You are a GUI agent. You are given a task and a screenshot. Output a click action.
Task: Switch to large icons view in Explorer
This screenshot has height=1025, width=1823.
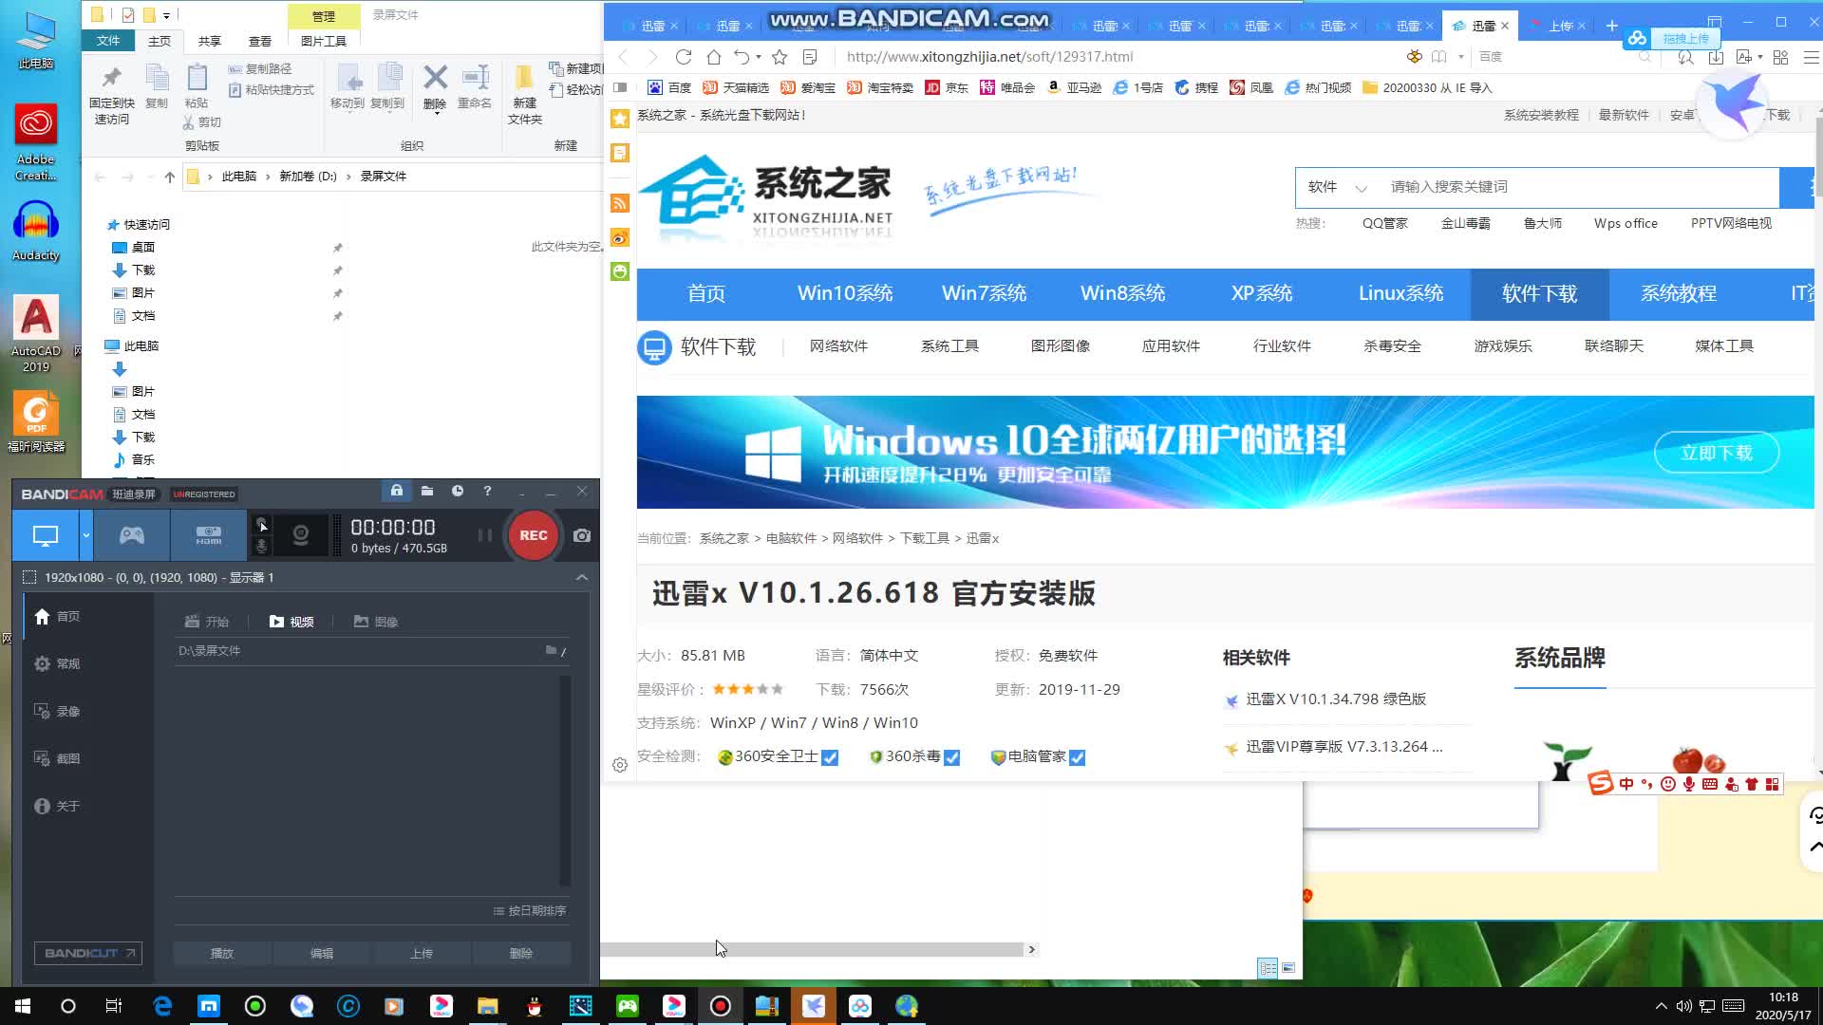1288,968
